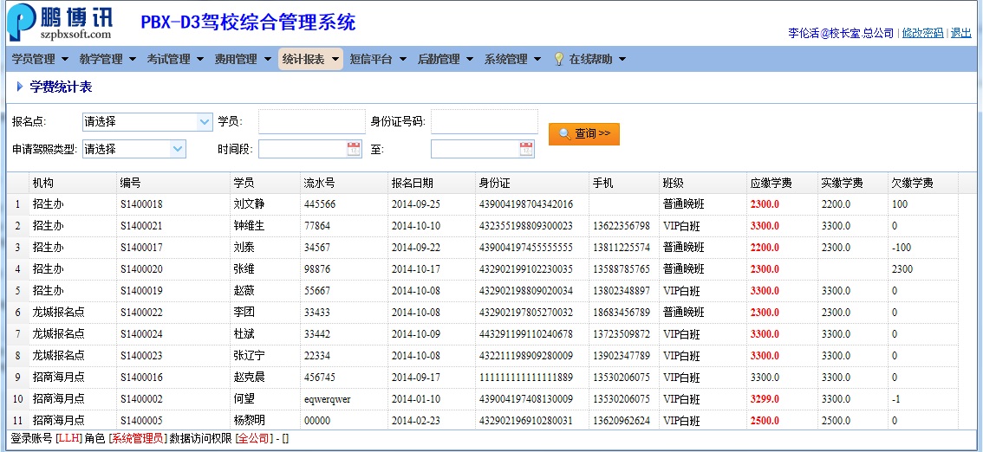Click the 学员 name input field

[311, 121]
